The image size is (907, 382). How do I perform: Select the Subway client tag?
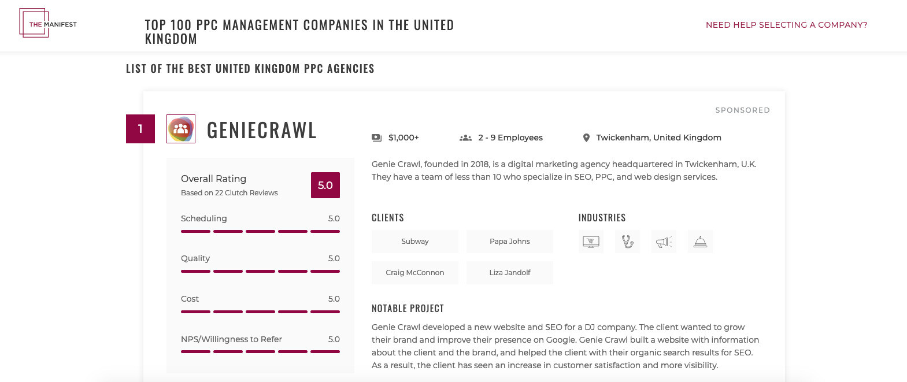point(415,242)
